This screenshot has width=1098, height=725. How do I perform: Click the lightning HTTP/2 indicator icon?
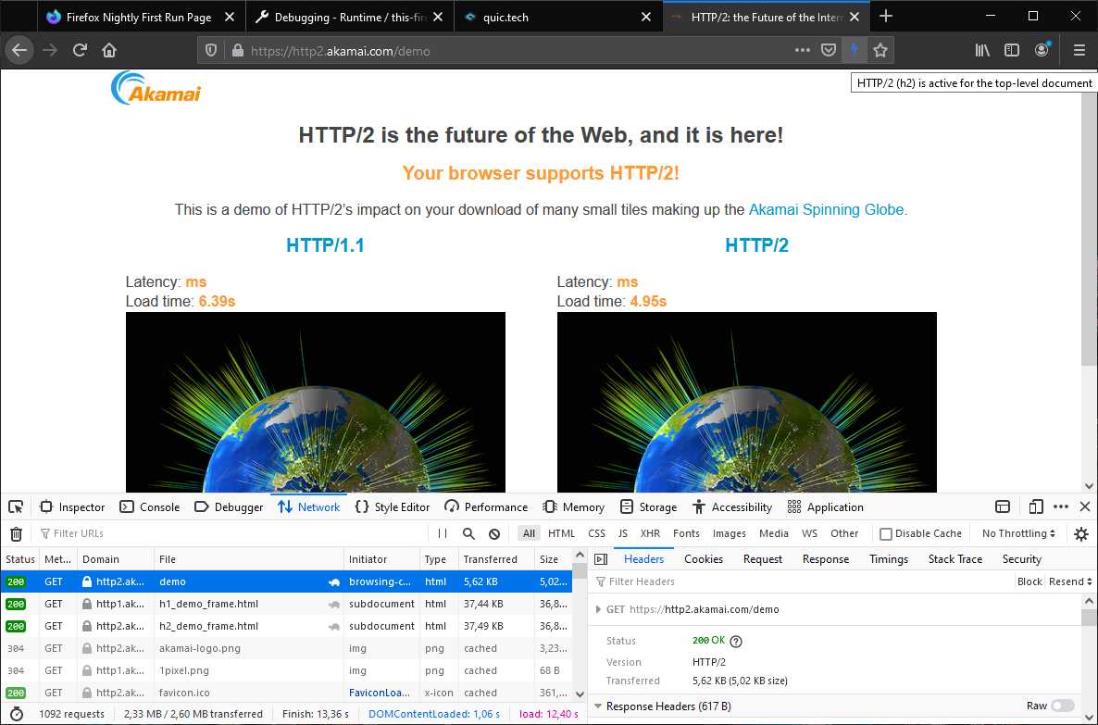point(855,50)
